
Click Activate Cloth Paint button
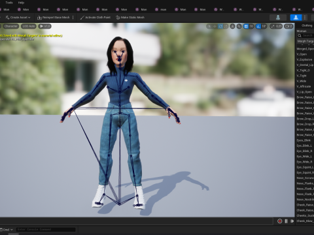click(96, 18)
